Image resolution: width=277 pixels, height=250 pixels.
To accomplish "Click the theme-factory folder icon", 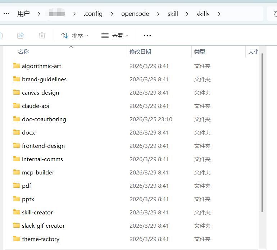I will click(x=17, y=239).
